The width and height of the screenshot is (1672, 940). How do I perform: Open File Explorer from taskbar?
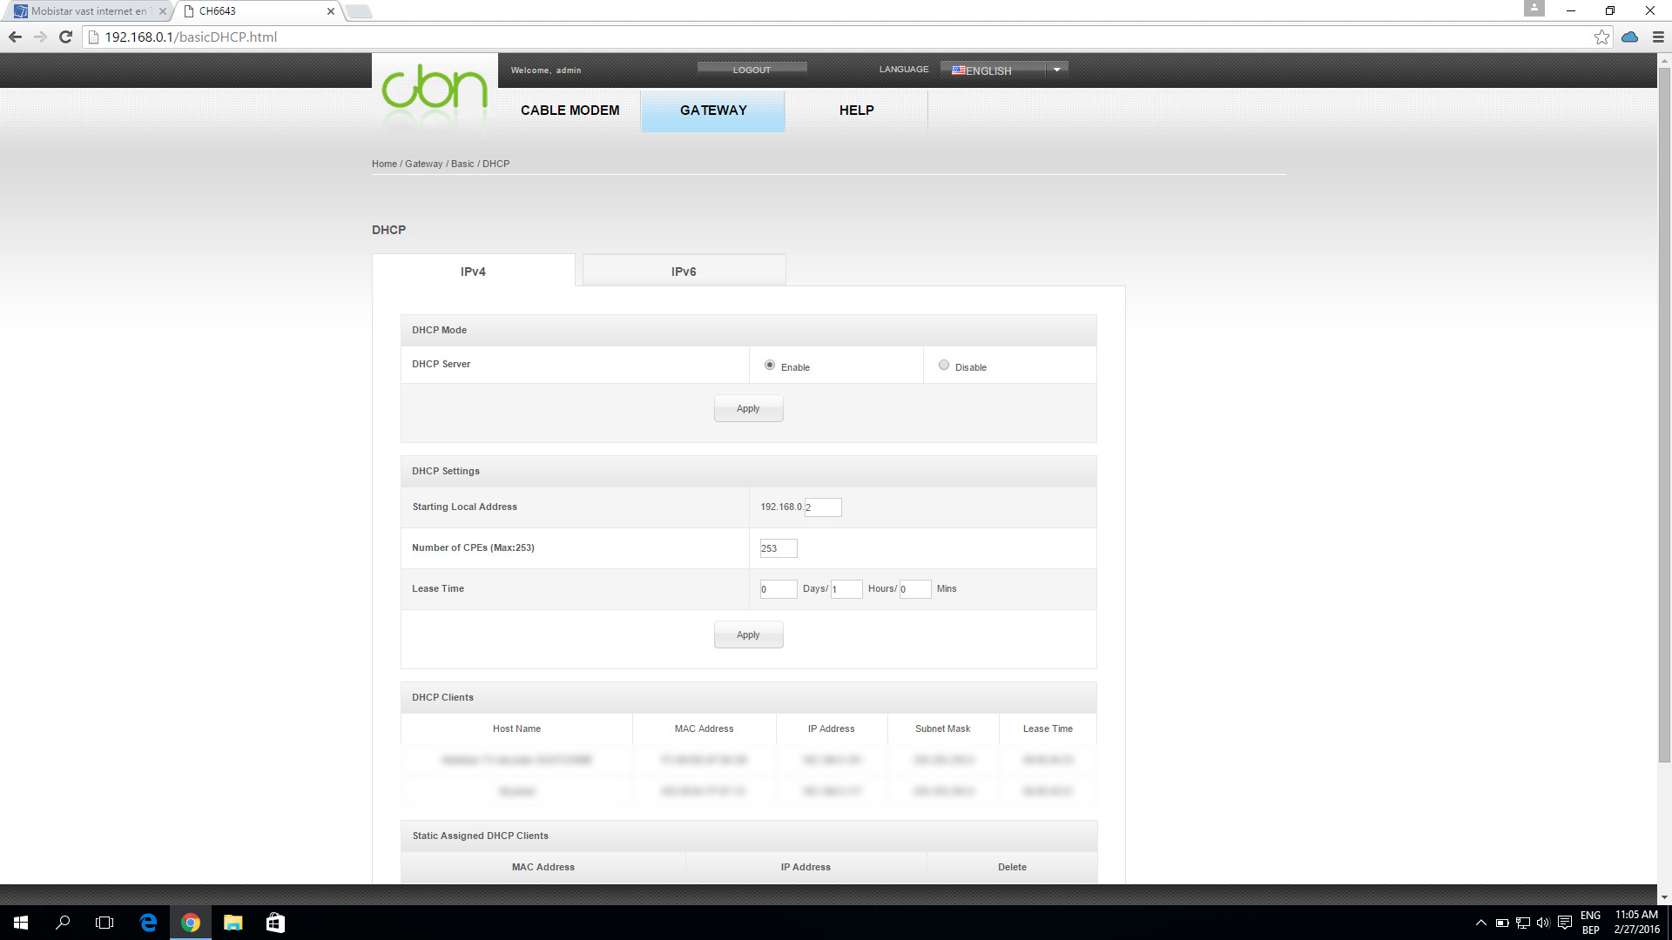click(233, 923)
